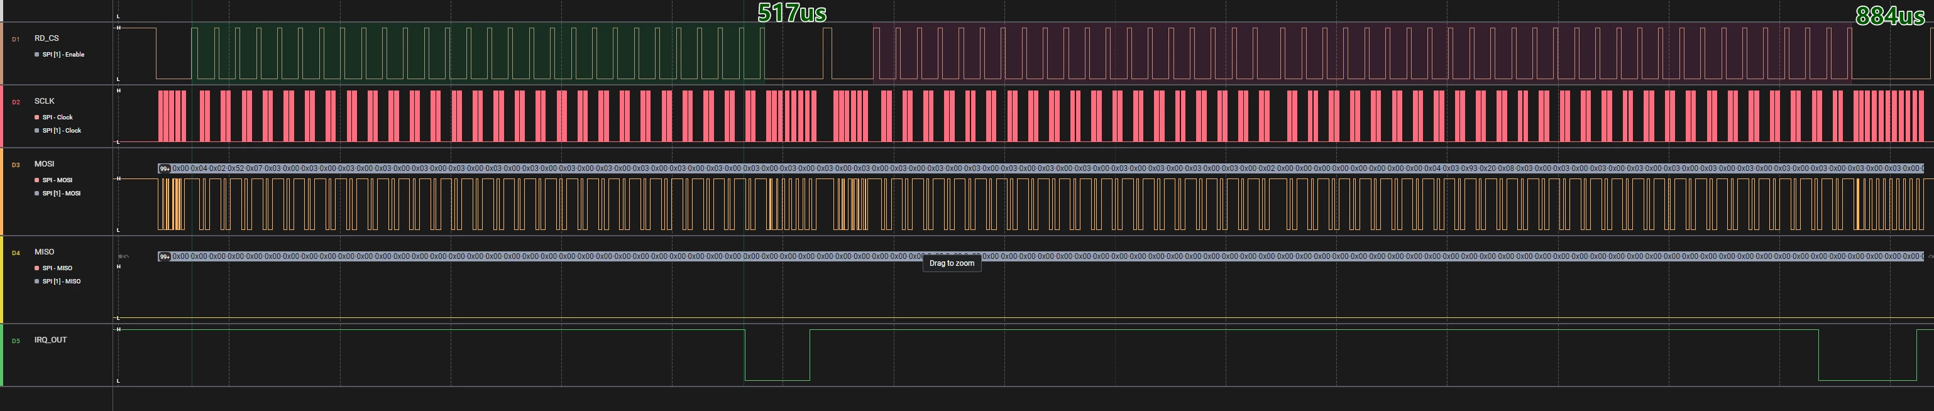Click the gray SPI [1] - MISO analyzer dot
The width and height of the screenshot is (1934, 411).
(x=37, y=282)
